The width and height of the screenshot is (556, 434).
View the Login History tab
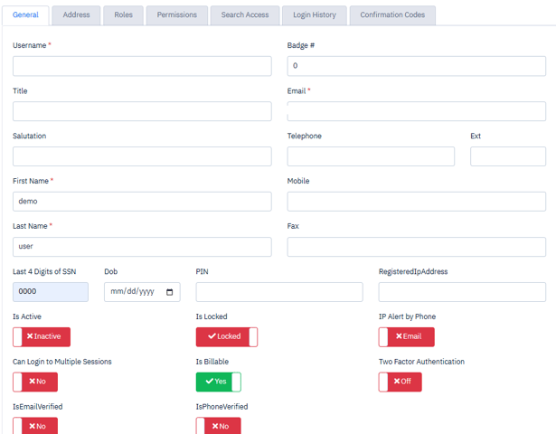point(314,15)
